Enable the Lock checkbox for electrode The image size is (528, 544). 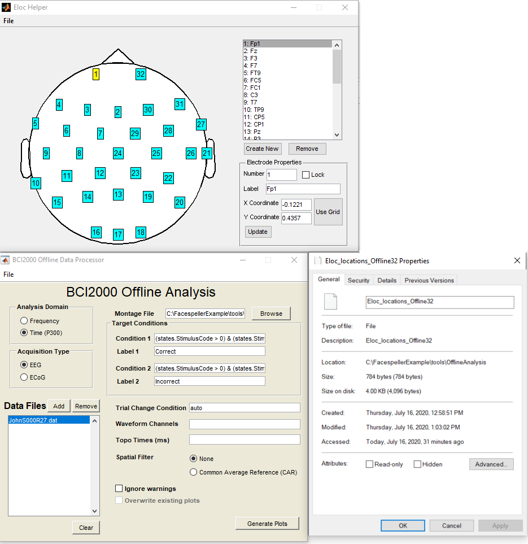306,175
